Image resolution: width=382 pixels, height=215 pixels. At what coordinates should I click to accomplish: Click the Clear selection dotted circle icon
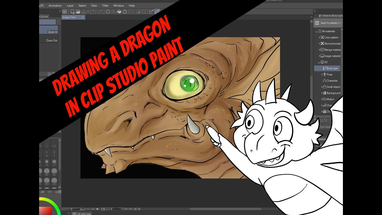(108, 12)
